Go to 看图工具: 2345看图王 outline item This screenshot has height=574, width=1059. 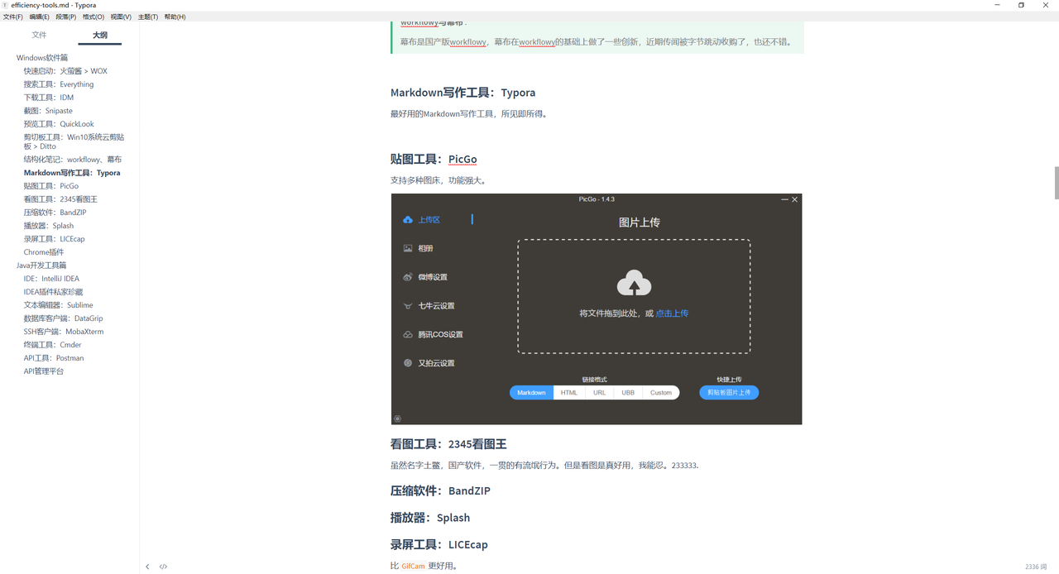pos(60,199)
